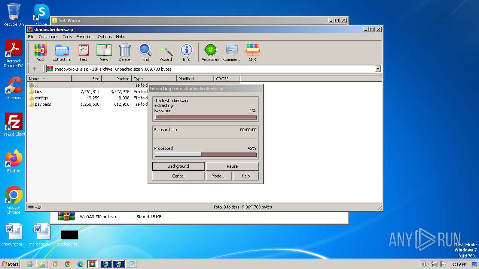Select the configs folder row
479x269 pixels.
click(88, 98)
